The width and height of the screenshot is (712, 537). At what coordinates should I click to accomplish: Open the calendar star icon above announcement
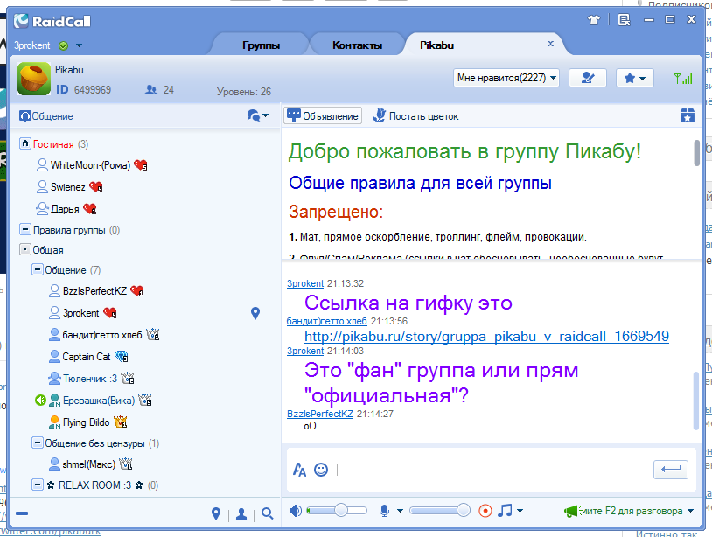point(688,115)
